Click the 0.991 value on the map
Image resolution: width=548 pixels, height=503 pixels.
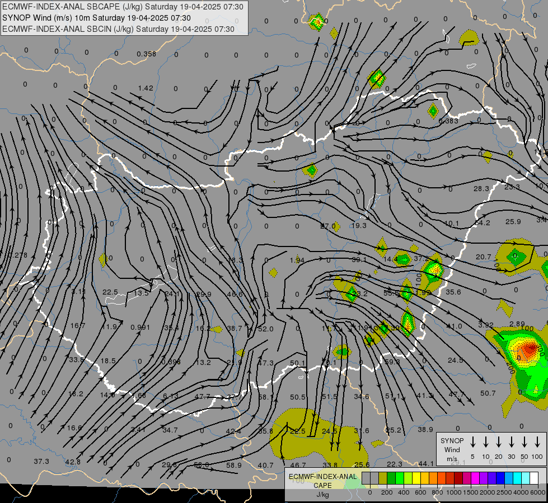140,327
